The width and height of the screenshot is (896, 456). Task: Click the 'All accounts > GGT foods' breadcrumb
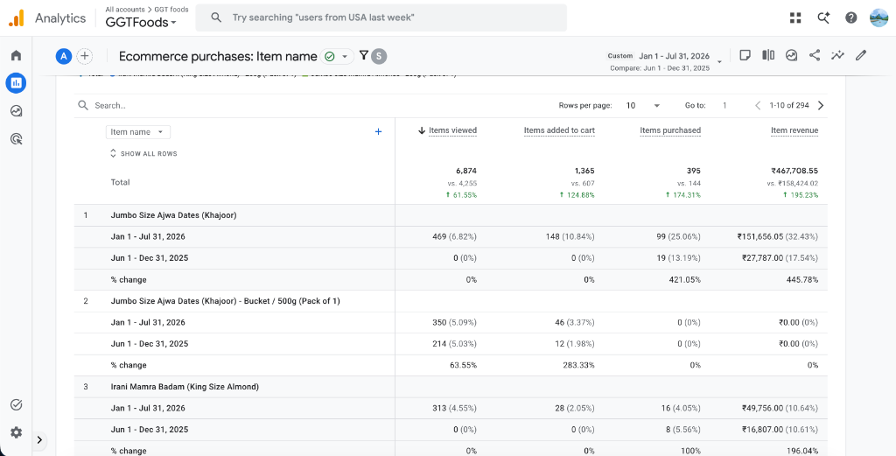[147, 10]
